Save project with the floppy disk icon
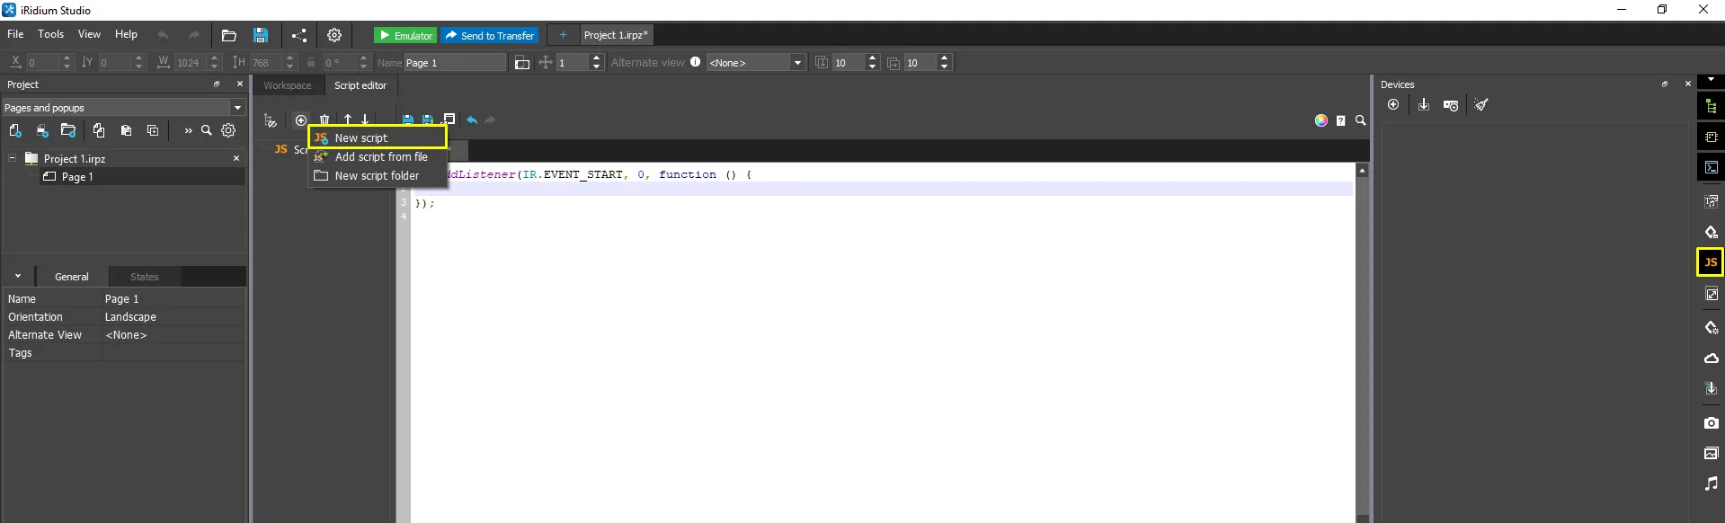1725x523 pixels. click(x=261, y=35)
